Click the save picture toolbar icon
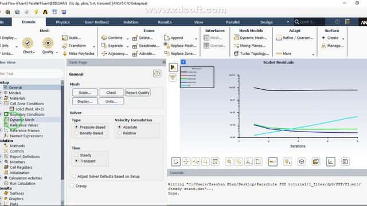Screen dimensions: 367x206 point(345,161)
